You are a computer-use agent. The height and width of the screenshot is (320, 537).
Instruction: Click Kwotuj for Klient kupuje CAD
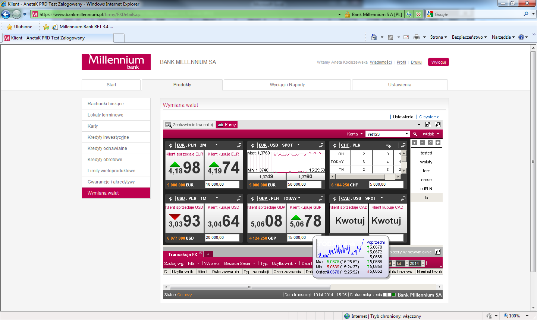tap(387, 218)
